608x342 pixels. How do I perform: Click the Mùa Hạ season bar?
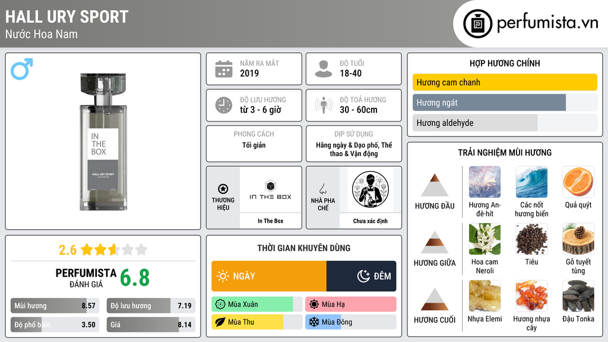click(x=351, y=305)
